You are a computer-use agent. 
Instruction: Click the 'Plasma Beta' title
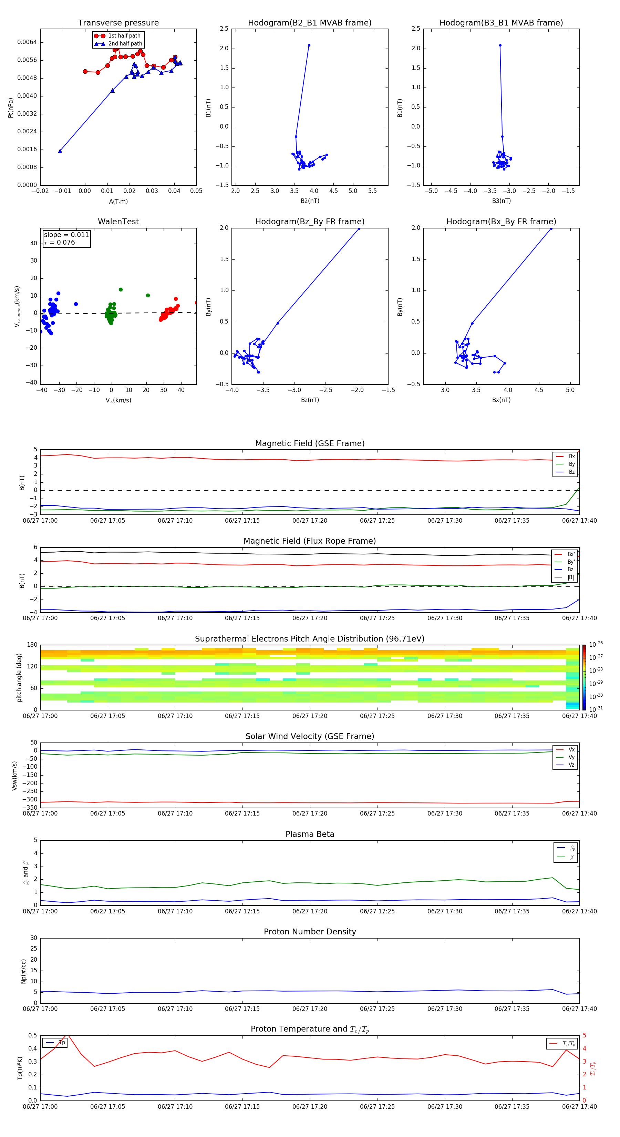pyautogui.click(x=310, y=834)
